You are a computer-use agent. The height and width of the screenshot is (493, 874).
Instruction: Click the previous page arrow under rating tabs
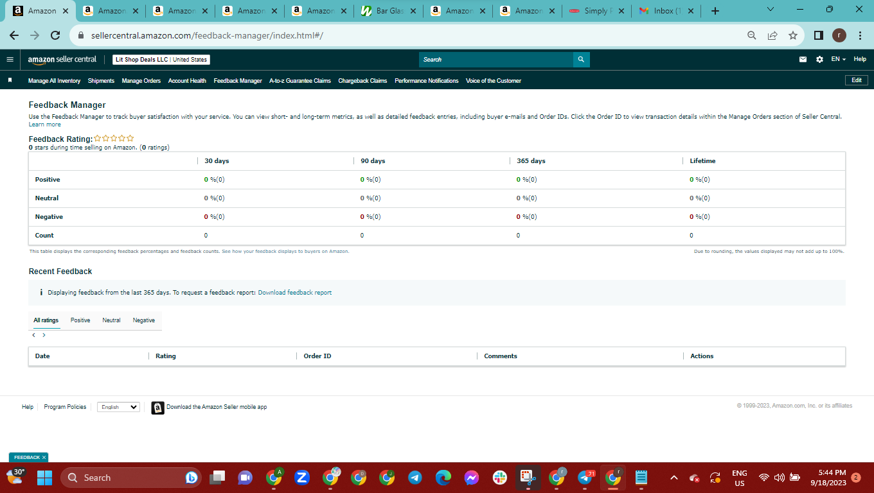(x=33, y=335)
